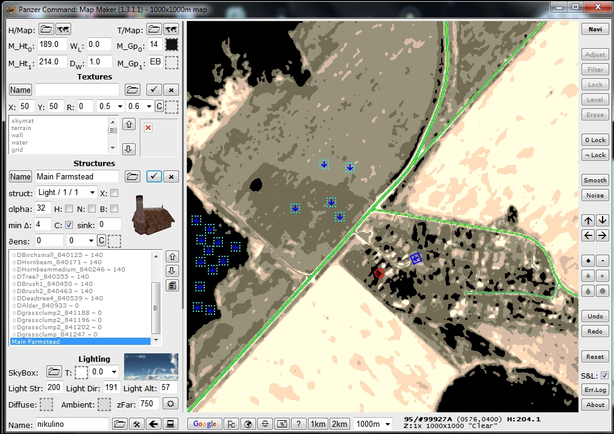Click the globe icon in bottom toolbar
The width and height of the screenshot is (614, 434).
pyautogui.click(x=248, y=424)
